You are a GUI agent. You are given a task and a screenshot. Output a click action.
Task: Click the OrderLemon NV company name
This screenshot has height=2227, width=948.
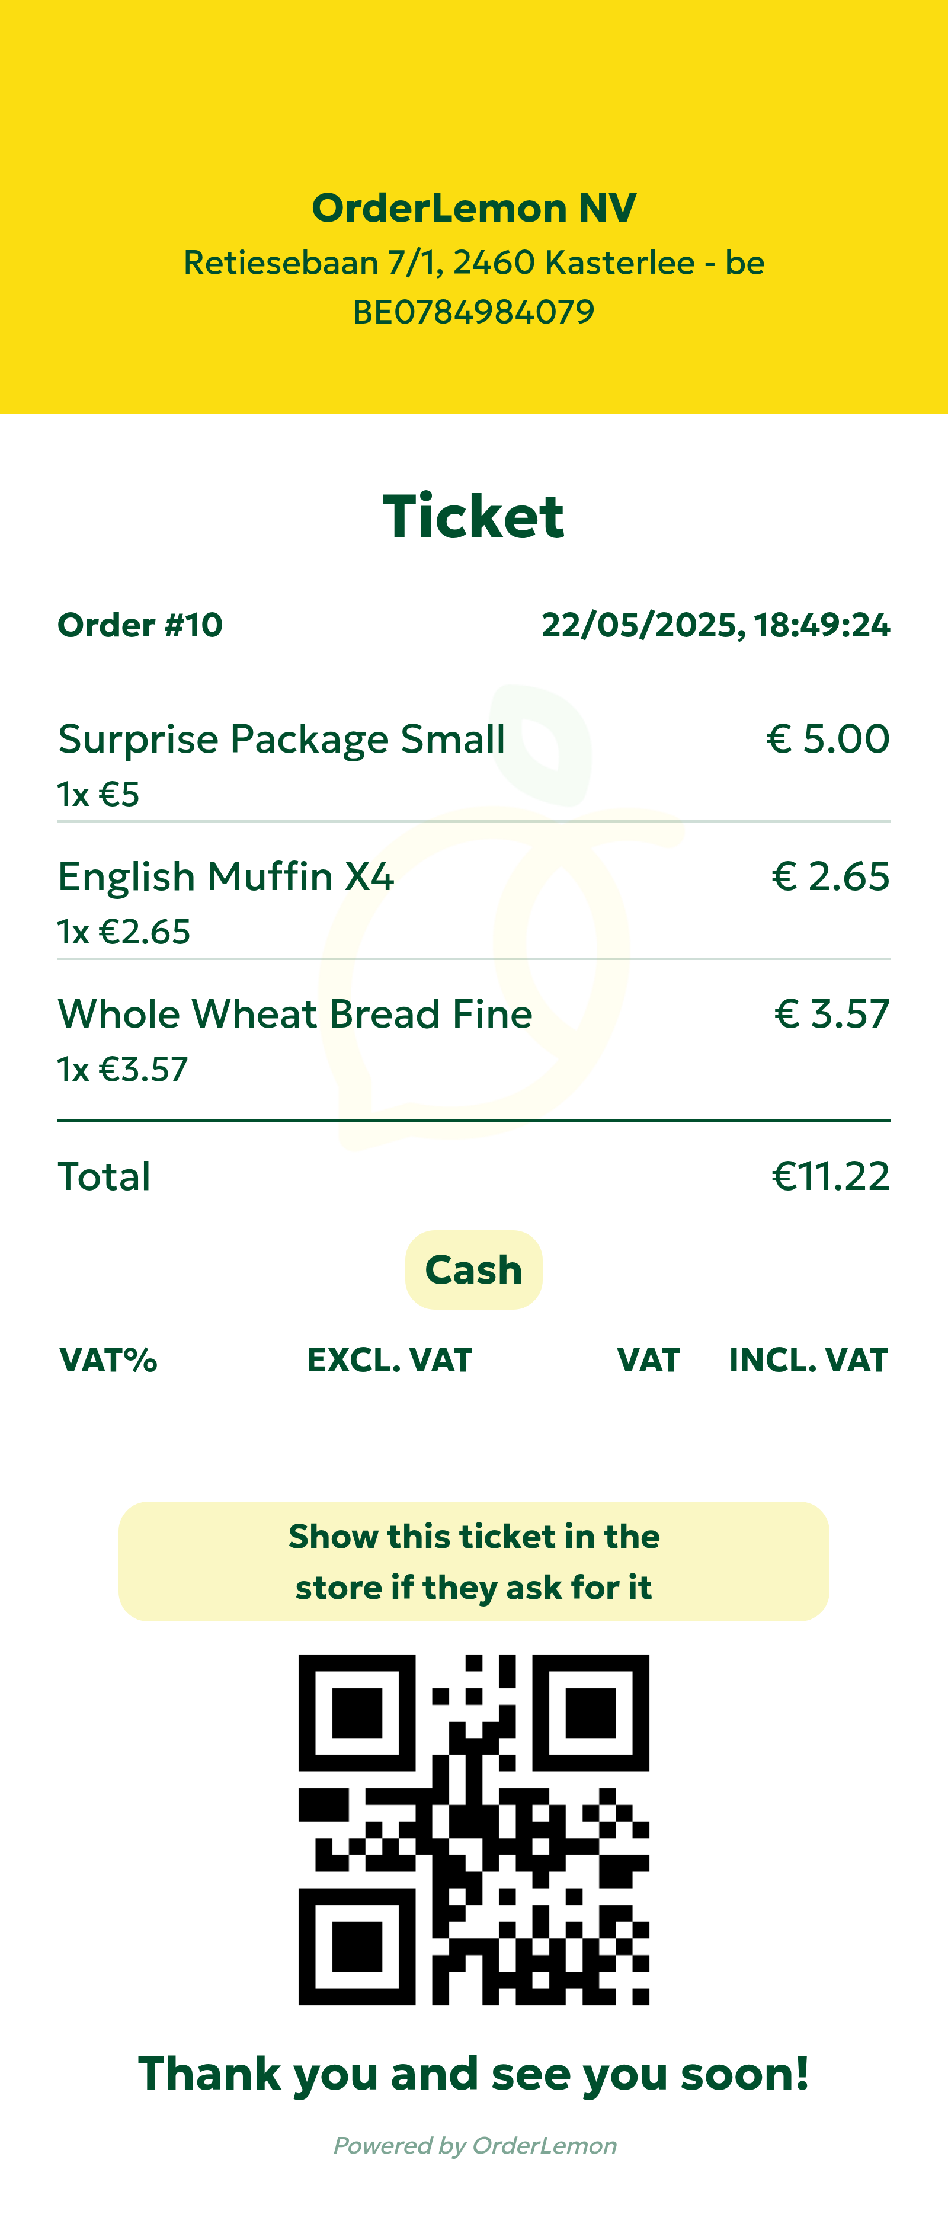(x=473, y=207)
